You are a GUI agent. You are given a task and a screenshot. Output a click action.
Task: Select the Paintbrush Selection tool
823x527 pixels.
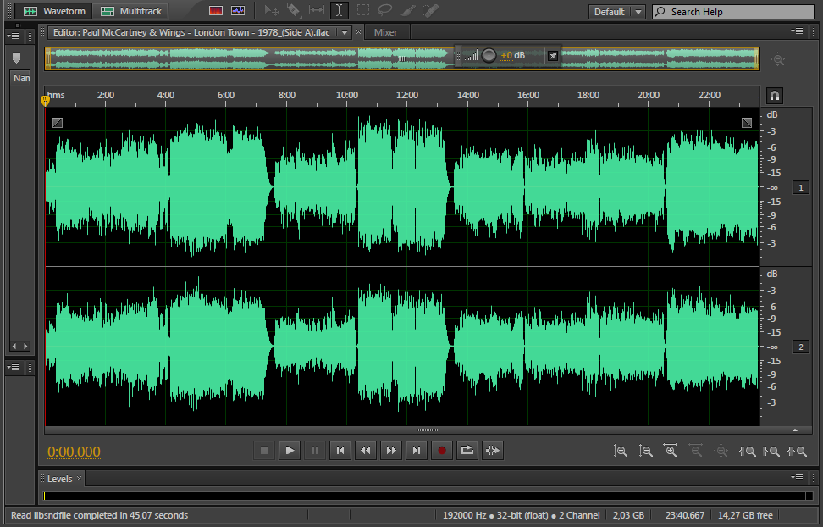pyautogui.click(x=408, y=10)
